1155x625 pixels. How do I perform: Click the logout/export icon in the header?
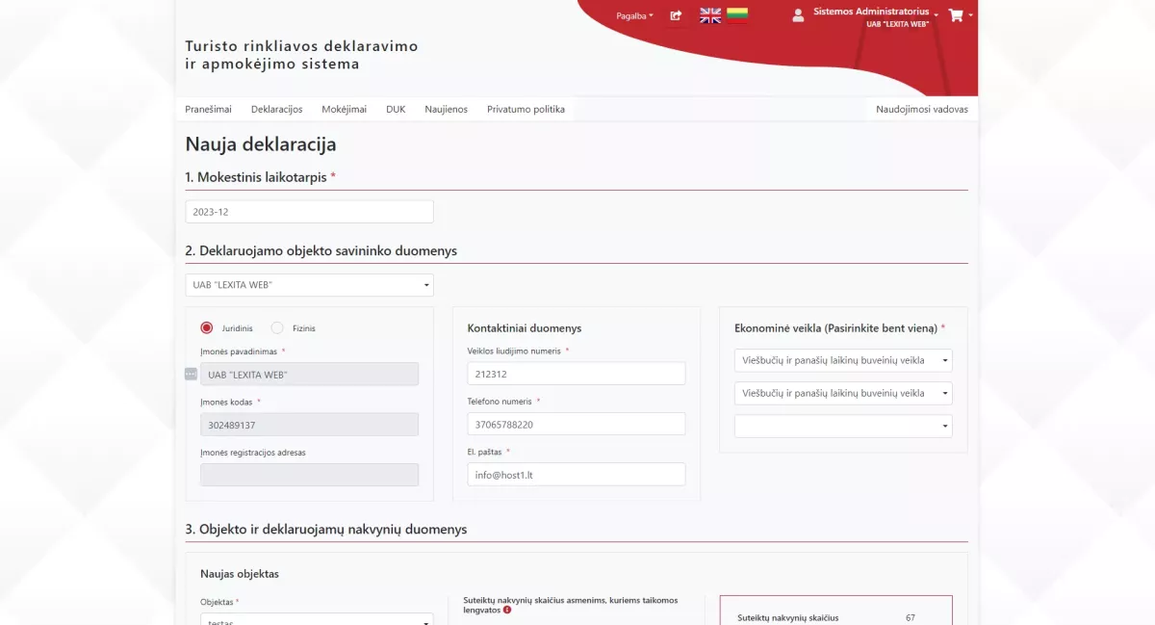click(x=676, y=16)
